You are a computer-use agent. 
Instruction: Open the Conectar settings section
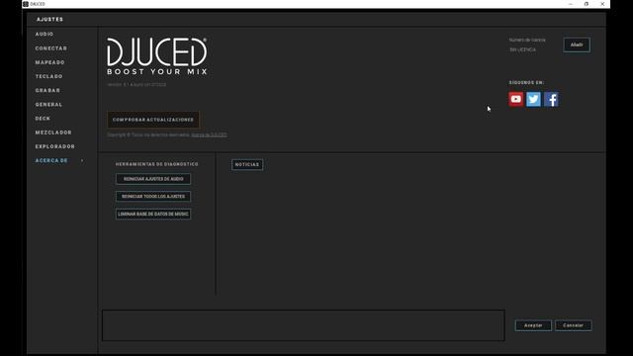point(50,48)
